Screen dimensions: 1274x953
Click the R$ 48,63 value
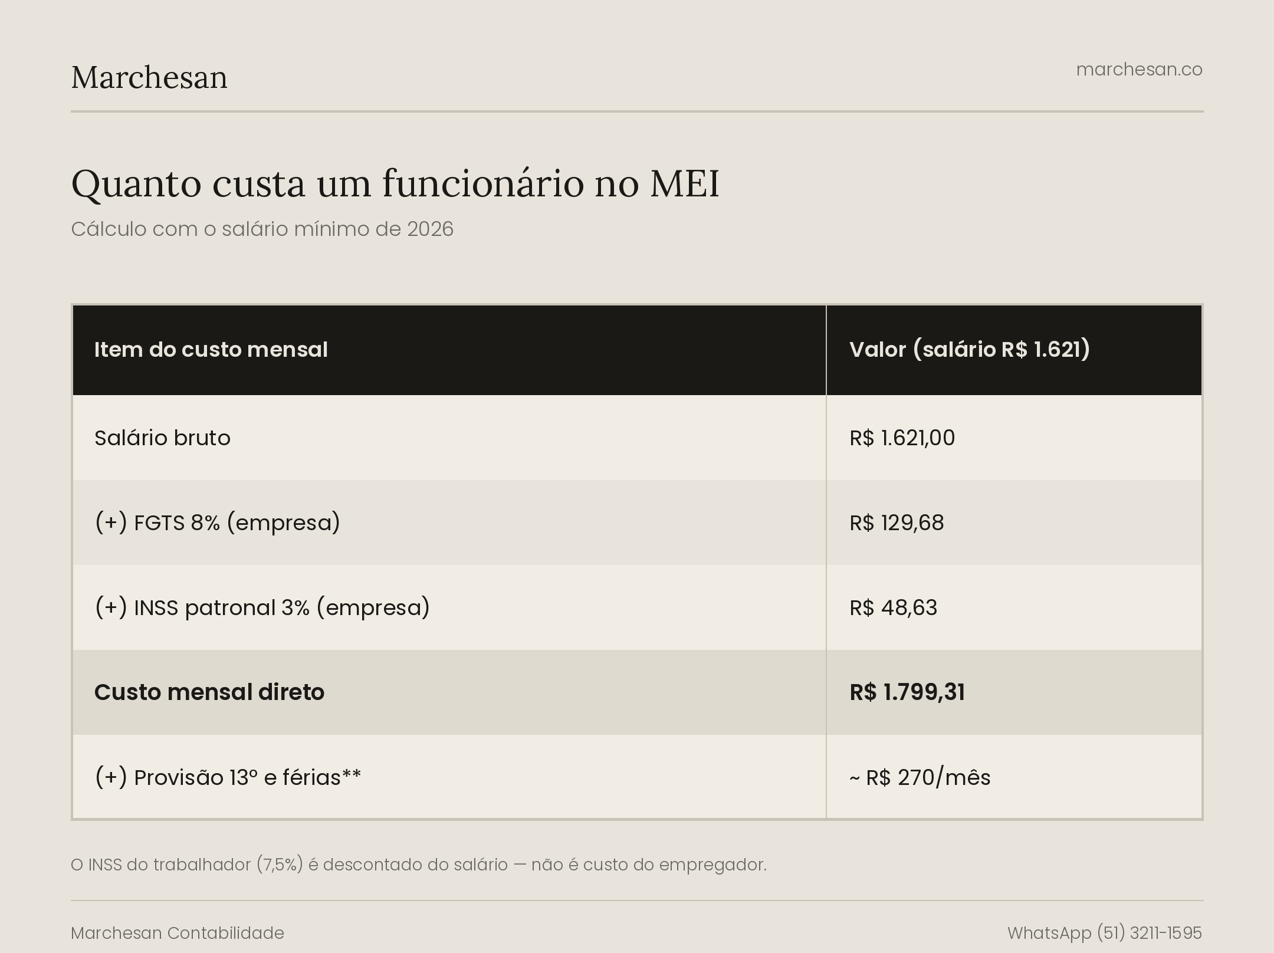(x=893, y=608)
